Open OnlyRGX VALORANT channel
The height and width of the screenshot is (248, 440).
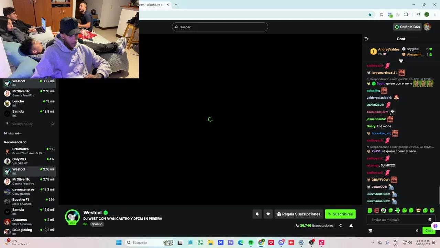click(x=29, y=161)
